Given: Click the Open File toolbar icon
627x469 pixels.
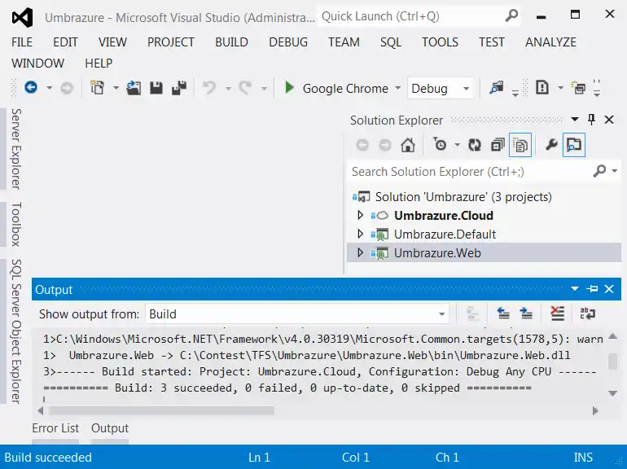Looking at the screenshot, I should (134, 88).
